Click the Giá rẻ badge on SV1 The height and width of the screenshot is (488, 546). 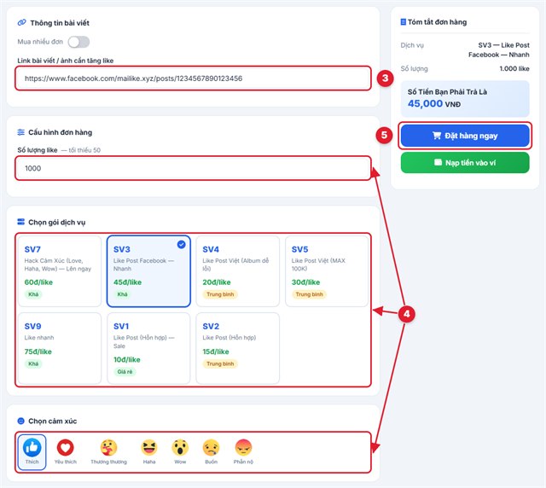(125, 372)
